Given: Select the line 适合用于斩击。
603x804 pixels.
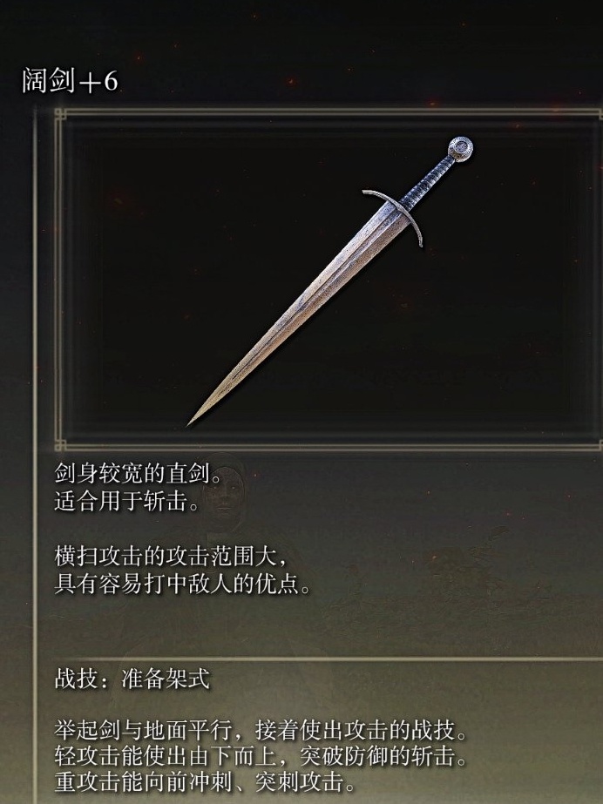Looking at the screenshot, I should point(127,501).
